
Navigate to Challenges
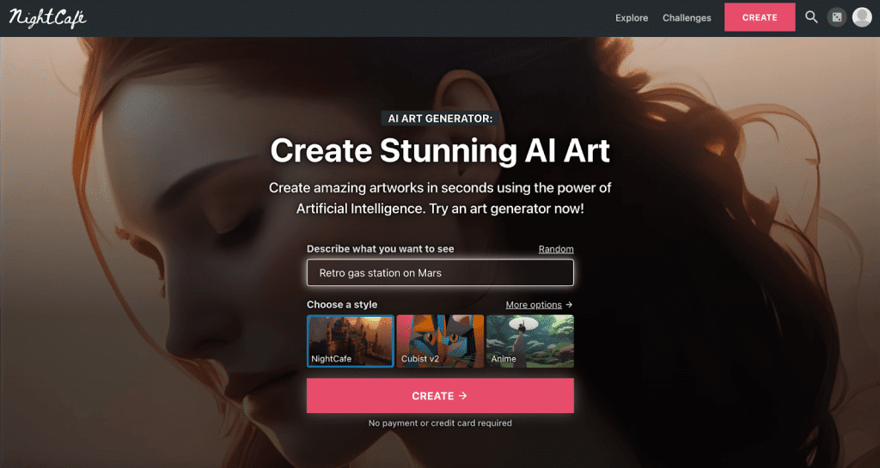click(x=687, y=18)
